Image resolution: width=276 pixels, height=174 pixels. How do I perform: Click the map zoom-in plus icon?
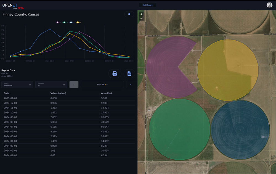pyautogui.click(x=141, y=14)
